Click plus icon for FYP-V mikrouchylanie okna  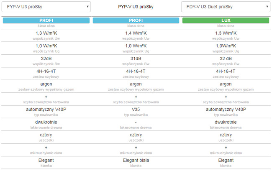pyautogui.click(x=46, y=148)
